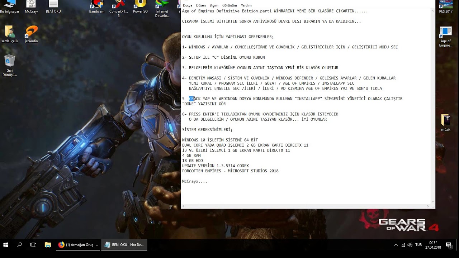Open the serdal çelik user folder
The width and height of the screenshot is (459, 258).
pos(10,34)
